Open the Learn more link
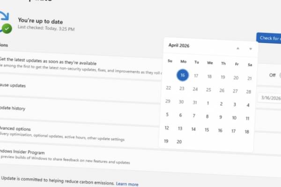Image resolution: width=281 pixels, height=187 pixels. (127, 184)
